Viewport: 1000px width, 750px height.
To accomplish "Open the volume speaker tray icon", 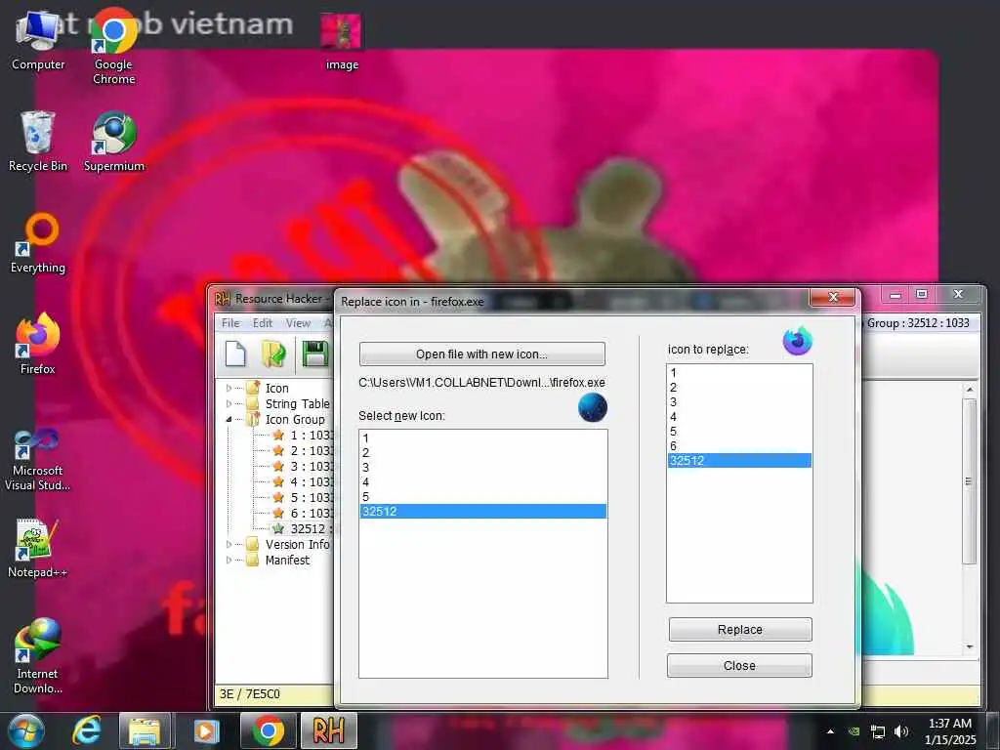I will tap(900, 731).
